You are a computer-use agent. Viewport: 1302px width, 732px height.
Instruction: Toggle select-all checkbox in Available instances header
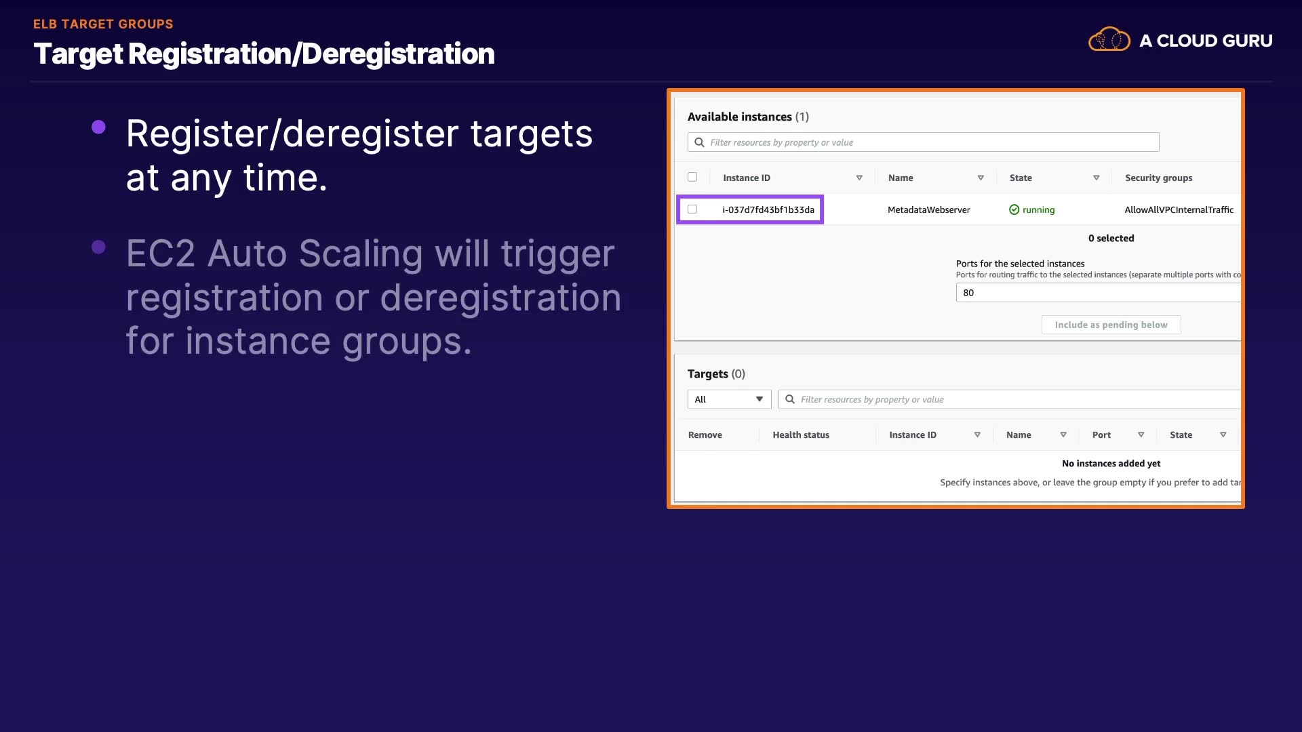[x=692, y=177]
